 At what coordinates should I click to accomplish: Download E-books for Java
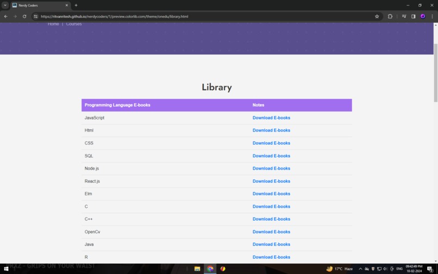tap(271, 244)
